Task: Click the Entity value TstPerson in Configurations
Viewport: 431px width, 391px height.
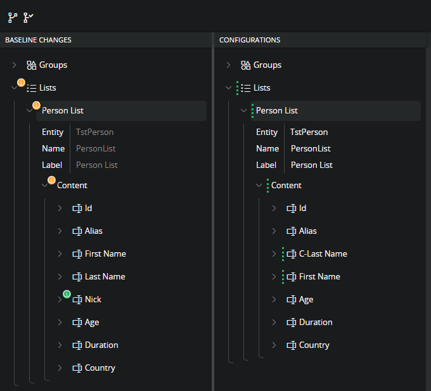Action: pos(309,132)
